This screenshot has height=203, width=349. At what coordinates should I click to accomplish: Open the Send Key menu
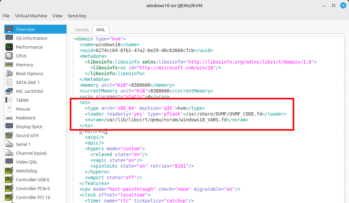[x=77, y=16]
